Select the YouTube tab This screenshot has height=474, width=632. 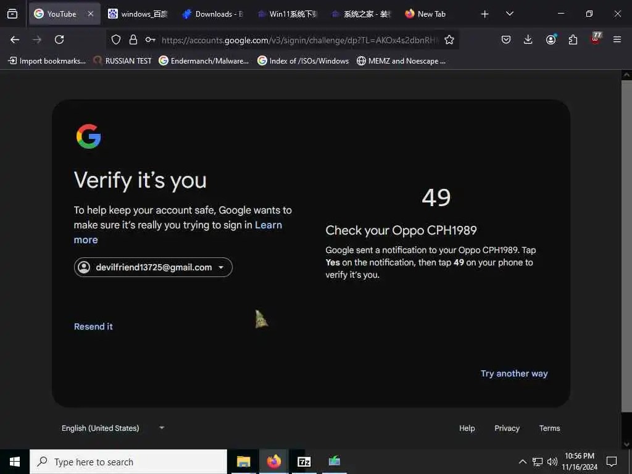pos(60,14)
